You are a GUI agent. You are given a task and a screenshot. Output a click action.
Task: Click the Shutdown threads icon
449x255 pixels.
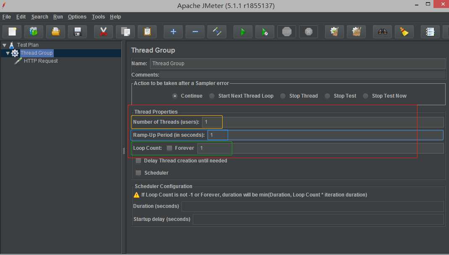pos(308,32)
